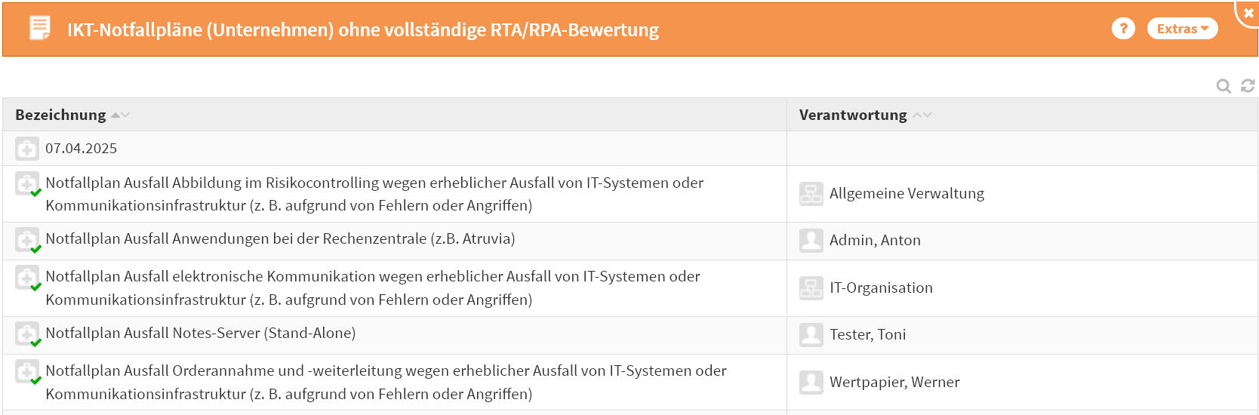Refresh the list with the reload icon
Screen dimensions: 1259x415
coord(1248,86)
